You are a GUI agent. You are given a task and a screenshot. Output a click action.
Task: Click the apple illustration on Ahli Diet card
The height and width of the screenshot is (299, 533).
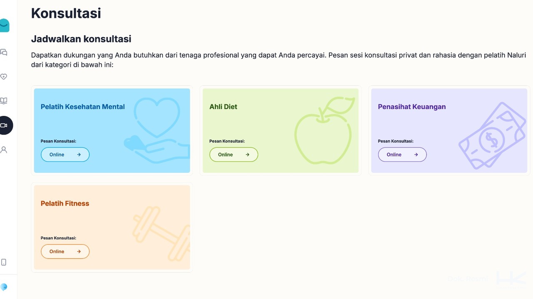click(323, 133)
